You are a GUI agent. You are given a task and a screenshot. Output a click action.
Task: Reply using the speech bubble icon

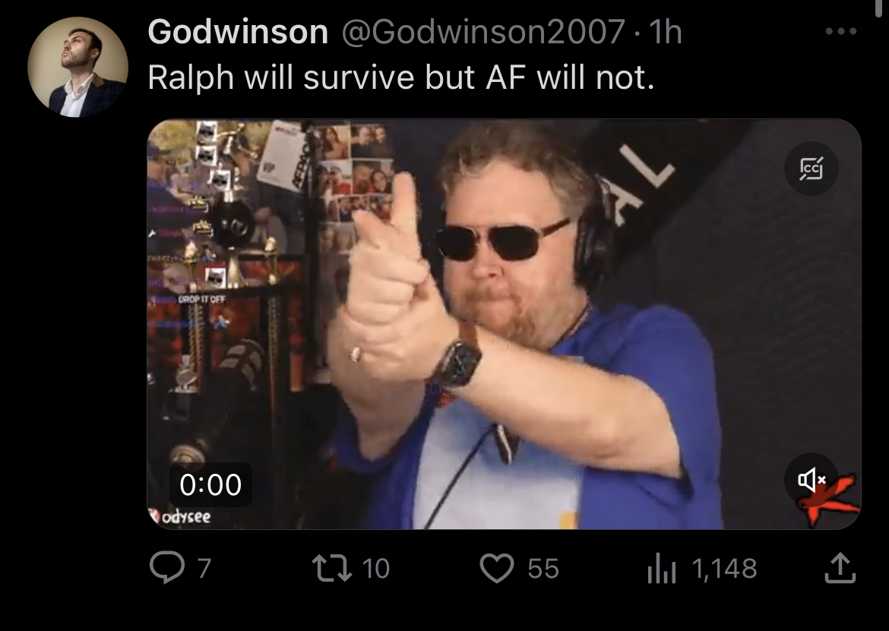pyautogui.click(x=167, y=568)
